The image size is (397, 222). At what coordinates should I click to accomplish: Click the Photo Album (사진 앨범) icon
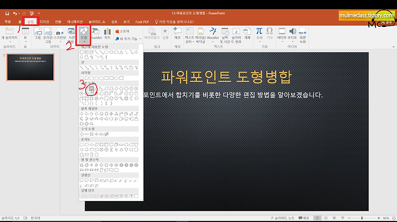[x=71, y=35]
